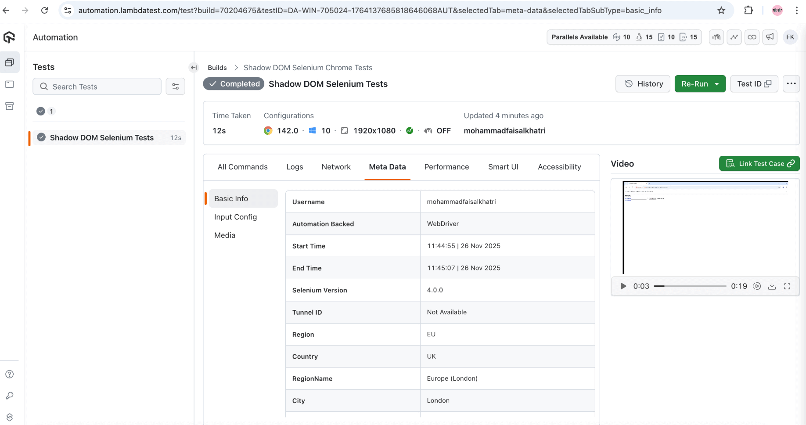Toggle the completed check on Shadow DOM Selenium Tests
The height and width of the screenshot is (425, 806).
[41, 137]
